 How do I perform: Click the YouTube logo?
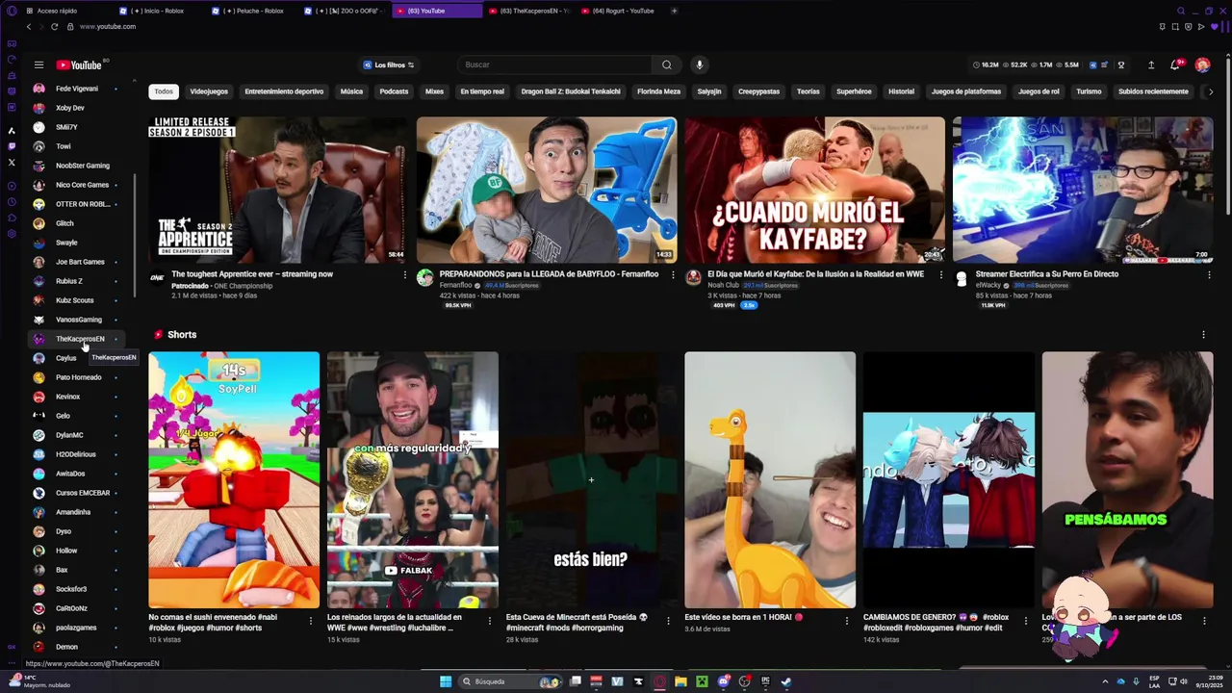[x=79, y=64]
